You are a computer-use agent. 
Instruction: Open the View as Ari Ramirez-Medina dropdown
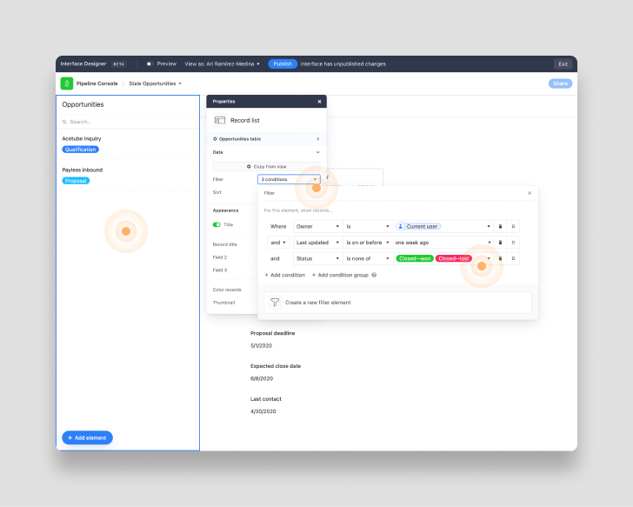point(222,63)
